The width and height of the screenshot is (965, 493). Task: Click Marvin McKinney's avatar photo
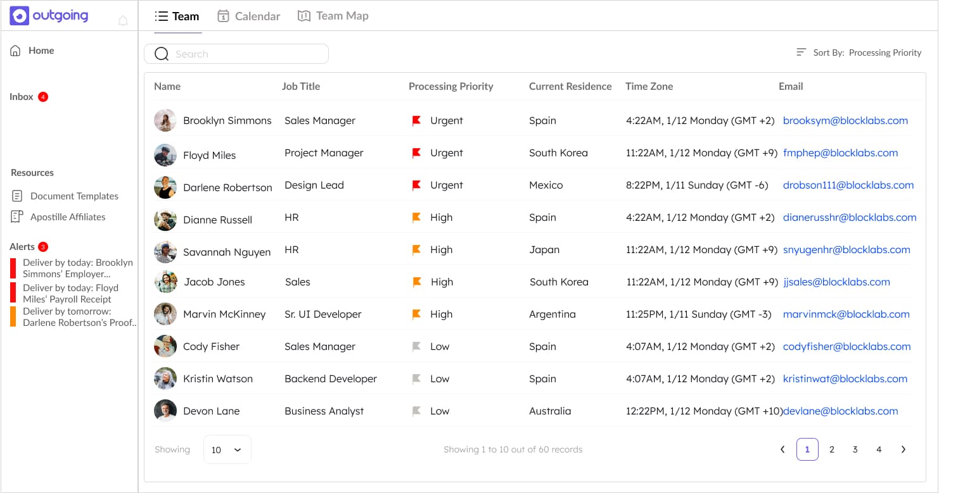click(165, 314)
